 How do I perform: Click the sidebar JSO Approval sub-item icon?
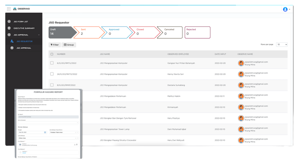[12, 48]
